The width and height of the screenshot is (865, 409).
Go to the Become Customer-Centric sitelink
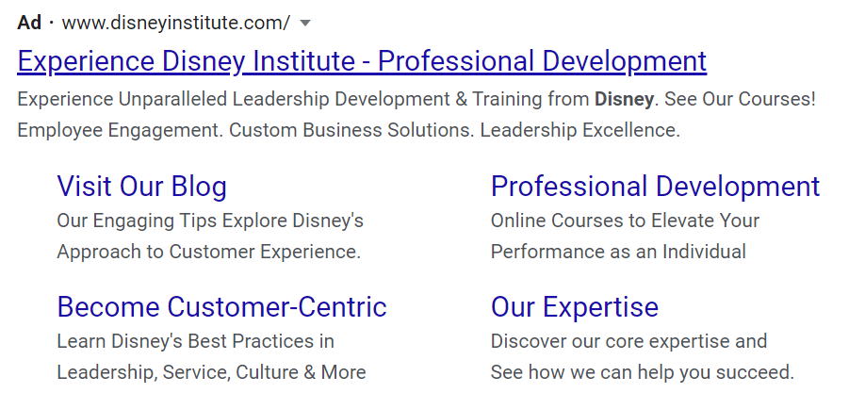tap(221, 307)
